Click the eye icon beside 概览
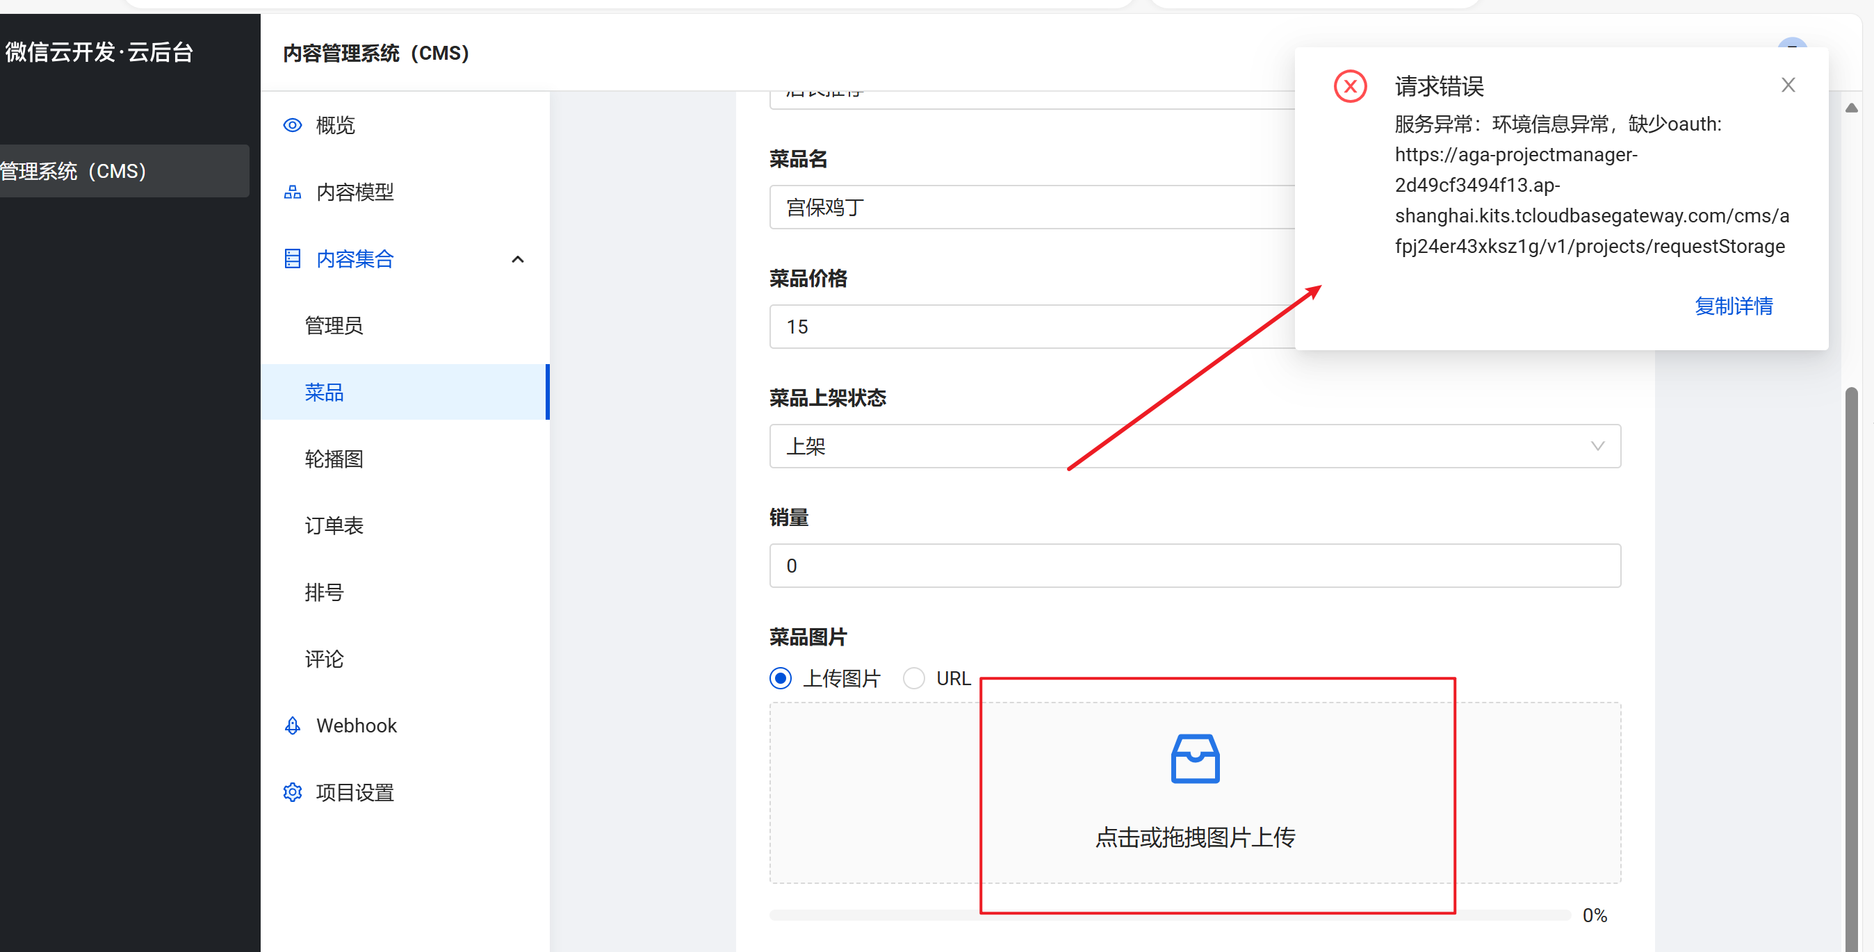This screenshot has height=952, width=1874. (293, 125)
